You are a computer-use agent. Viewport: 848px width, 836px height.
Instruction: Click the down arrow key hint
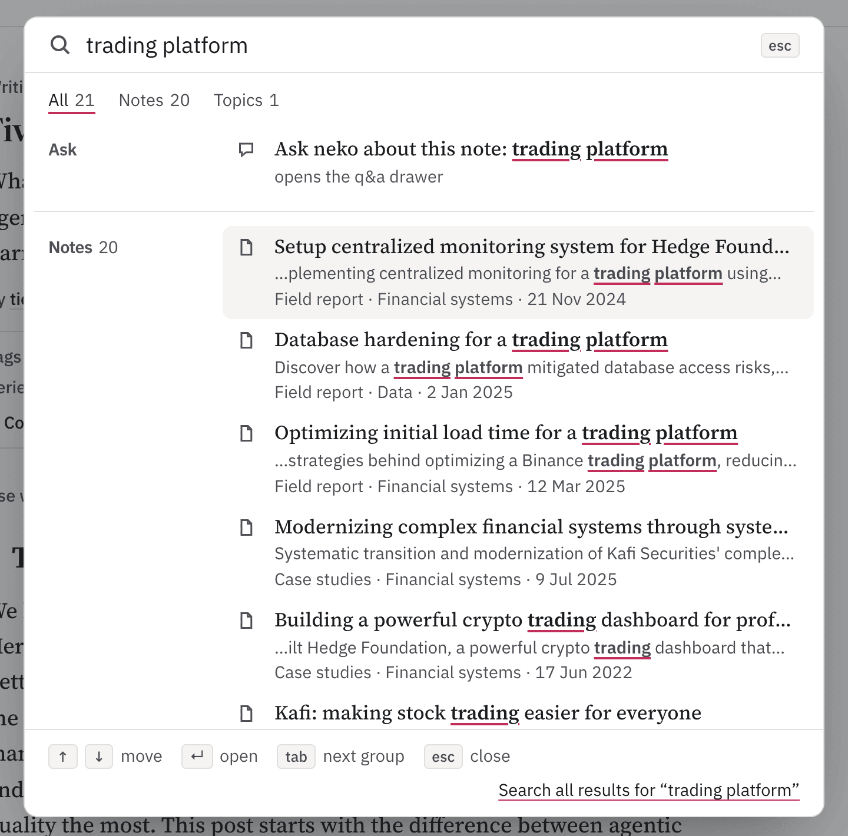(99, 757)
